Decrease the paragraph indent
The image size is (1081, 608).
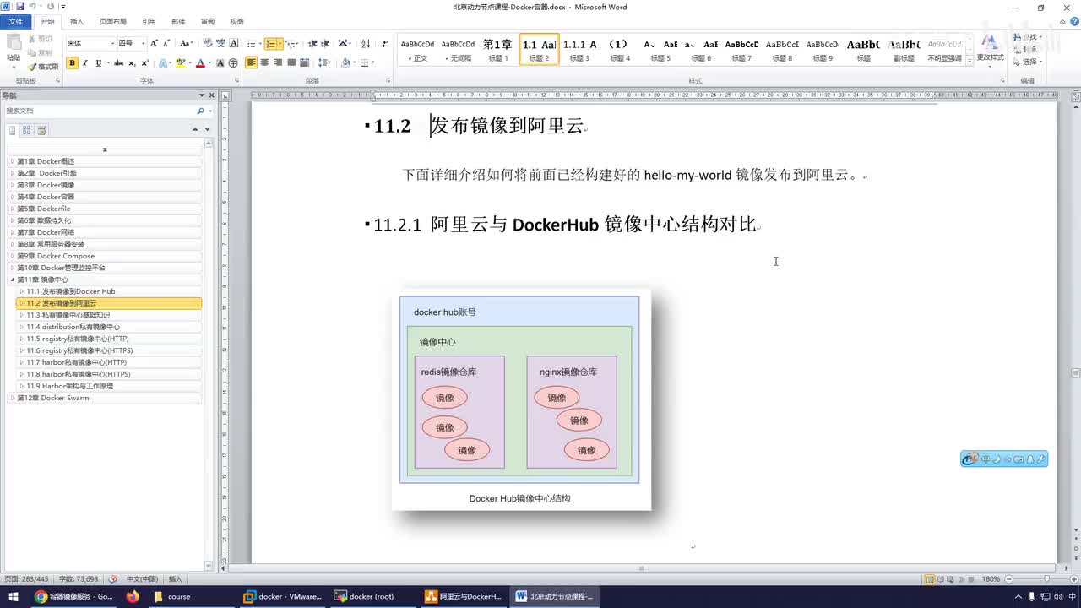[312, 43]
